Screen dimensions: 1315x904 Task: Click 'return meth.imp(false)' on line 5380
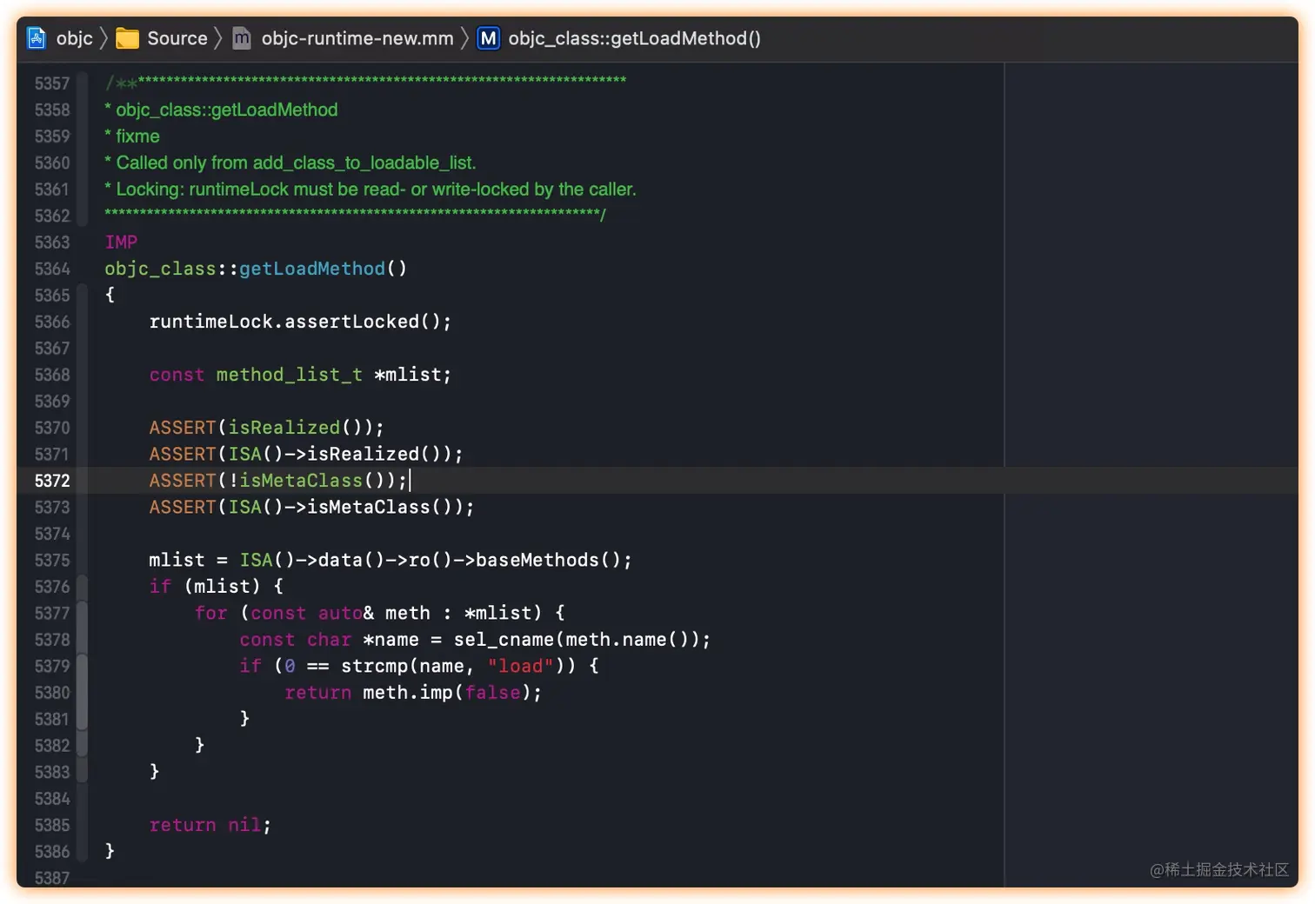413,693
